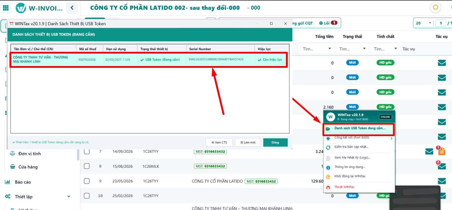
Task: Click the mail icon in second invoice row
Action: click(x=442, y=78)
